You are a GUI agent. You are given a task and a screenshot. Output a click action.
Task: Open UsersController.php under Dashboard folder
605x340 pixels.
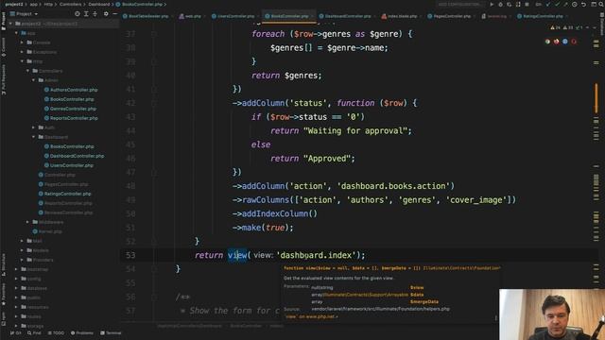tap(69, 165)
